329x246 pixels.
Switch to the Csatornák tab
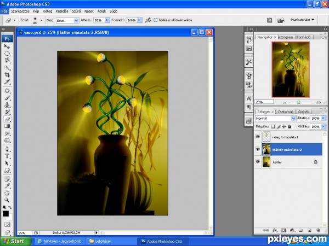click(286, 112)
